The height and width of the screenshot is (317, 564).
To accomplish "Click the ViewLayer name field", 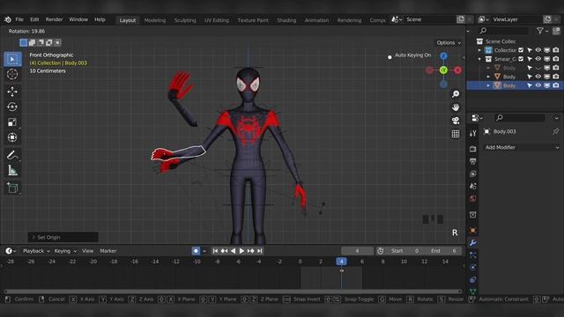I will pyautogui.click(x=516, y=19).
